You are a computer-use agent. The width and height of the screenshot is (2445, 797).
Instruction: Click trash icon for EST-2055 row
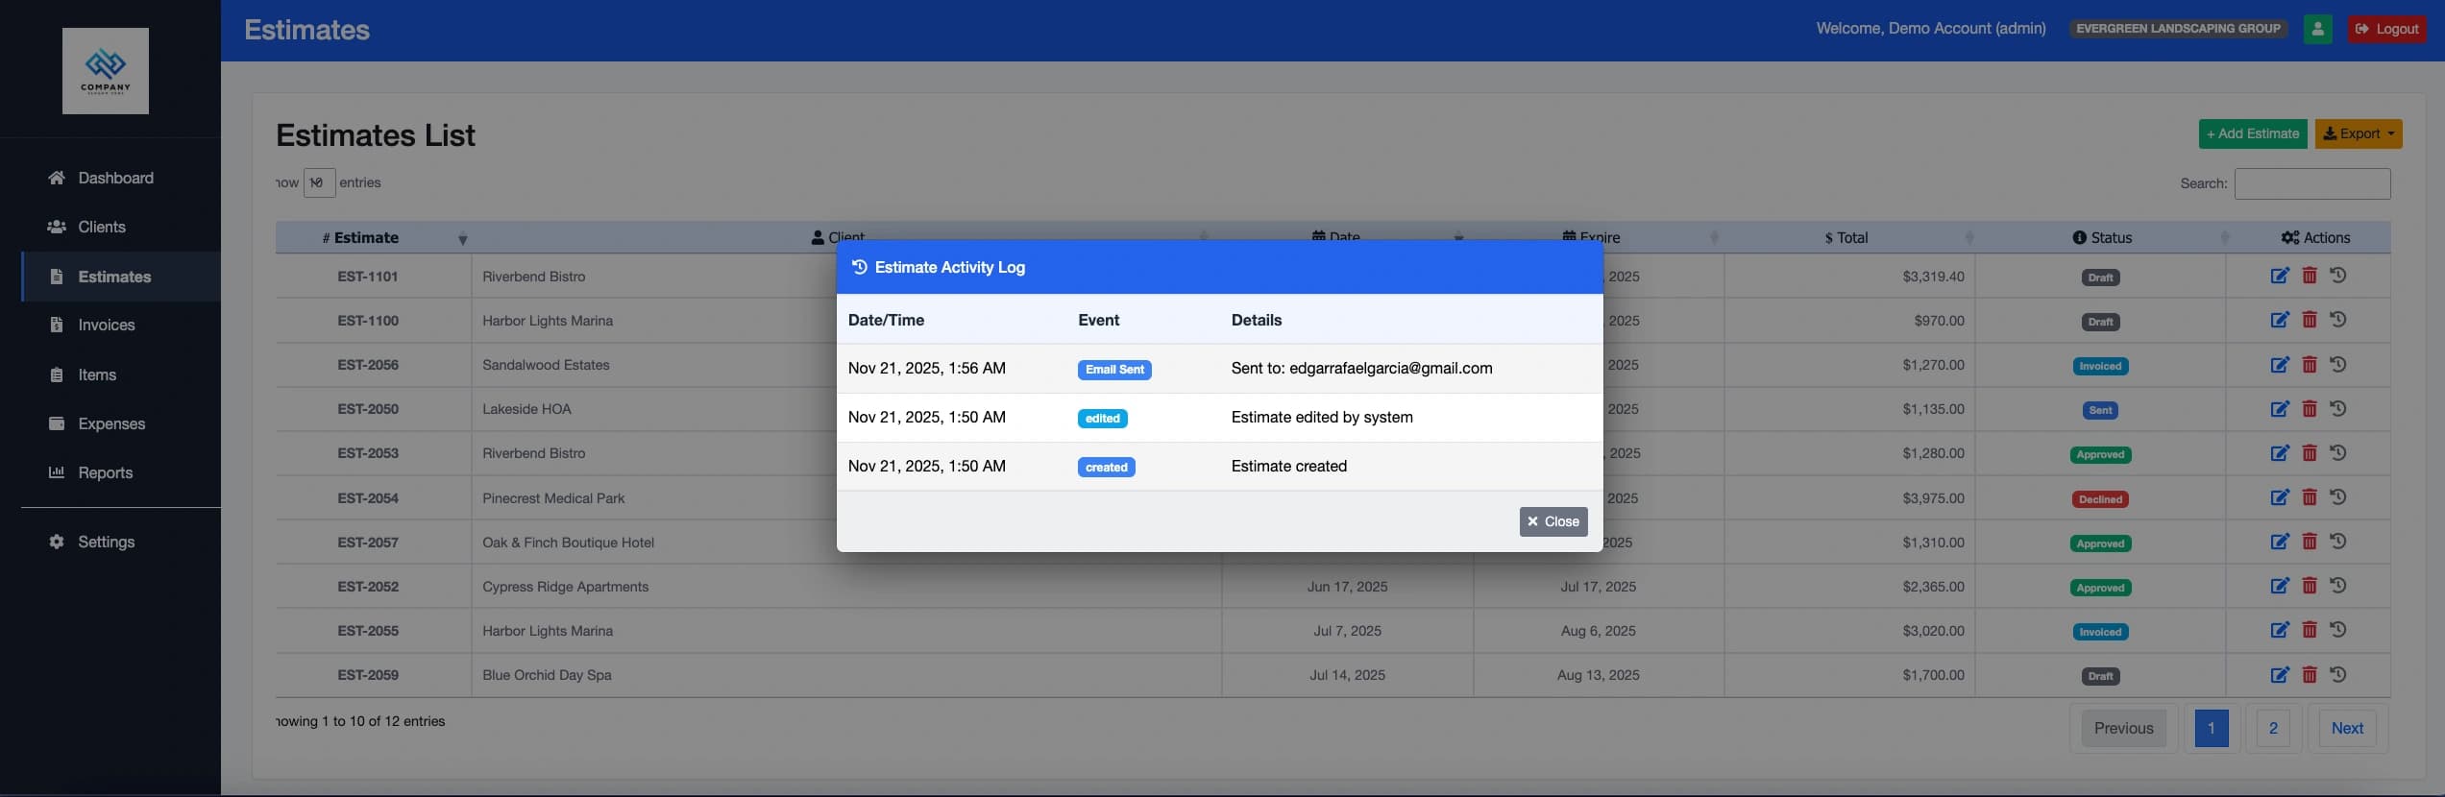pos(2309,631)
